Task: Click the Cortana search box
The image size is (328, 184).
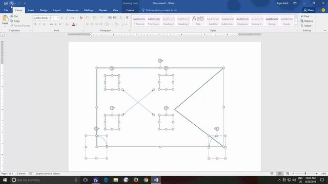Action: 45,180
